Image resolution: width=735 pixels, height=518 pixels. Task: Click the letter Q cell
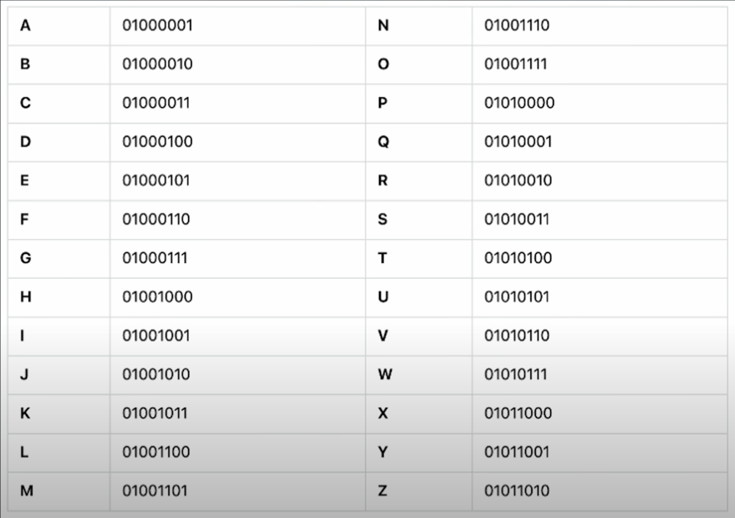pos(419,142)
